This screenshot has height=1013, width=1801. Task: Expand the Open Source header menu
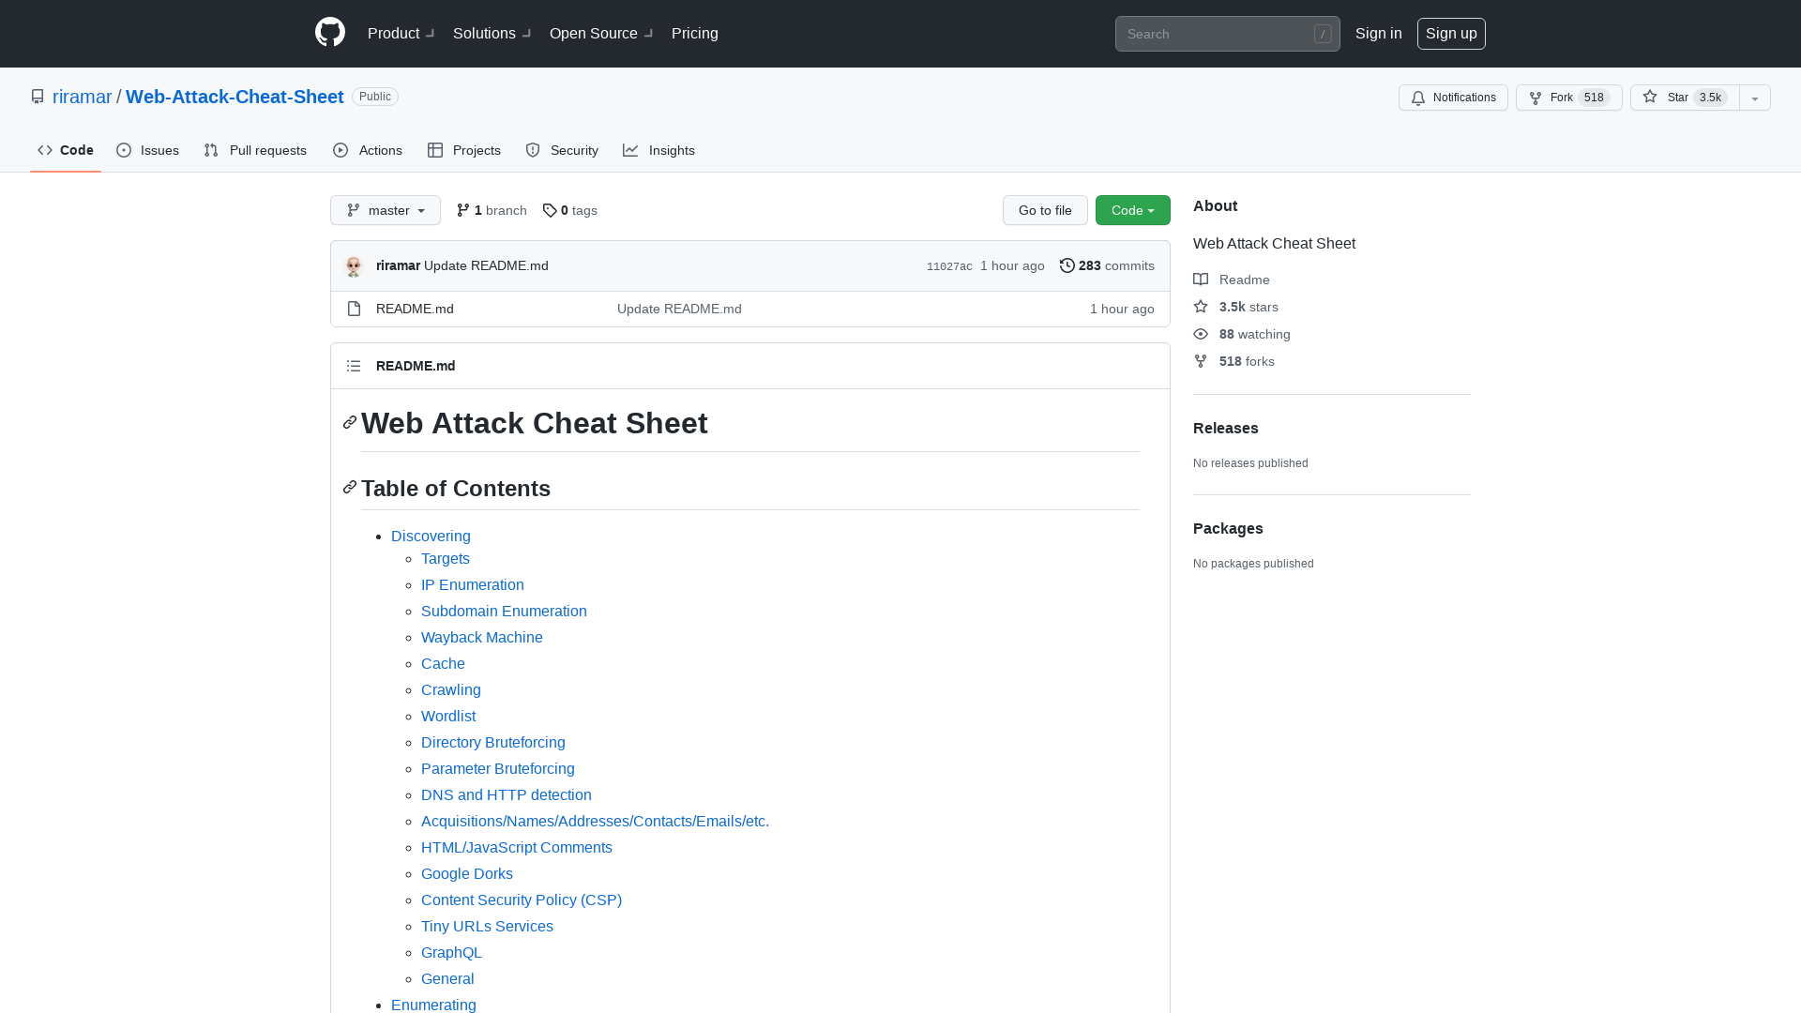[x=601, y=33]
